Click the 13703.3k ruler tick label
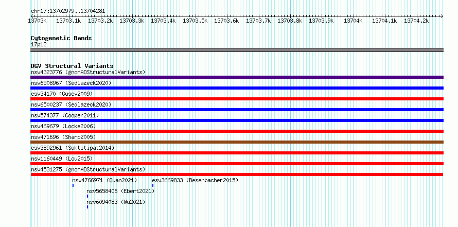The image size is (458, 227). pyautogui.click(x=132, y=21)
